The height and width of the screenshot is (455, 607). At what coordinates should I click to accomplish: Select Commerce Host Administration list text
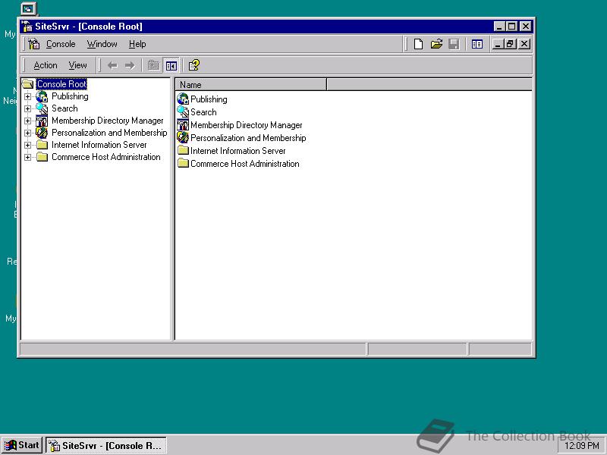tap(244, 163)
